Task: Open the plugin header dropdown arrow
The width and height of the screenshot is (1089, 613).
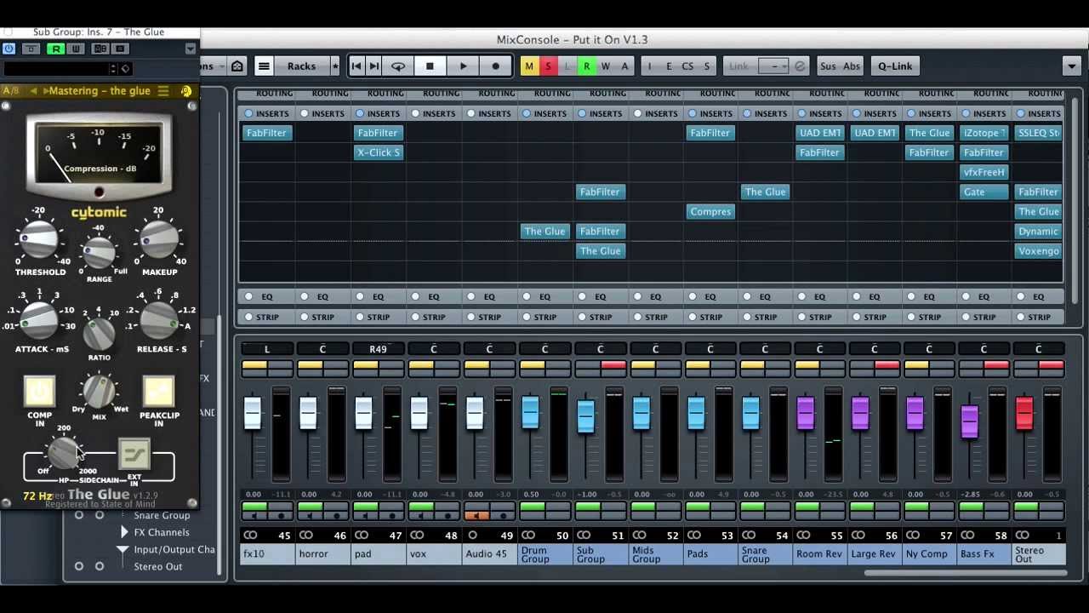Action: pos(191,49)
